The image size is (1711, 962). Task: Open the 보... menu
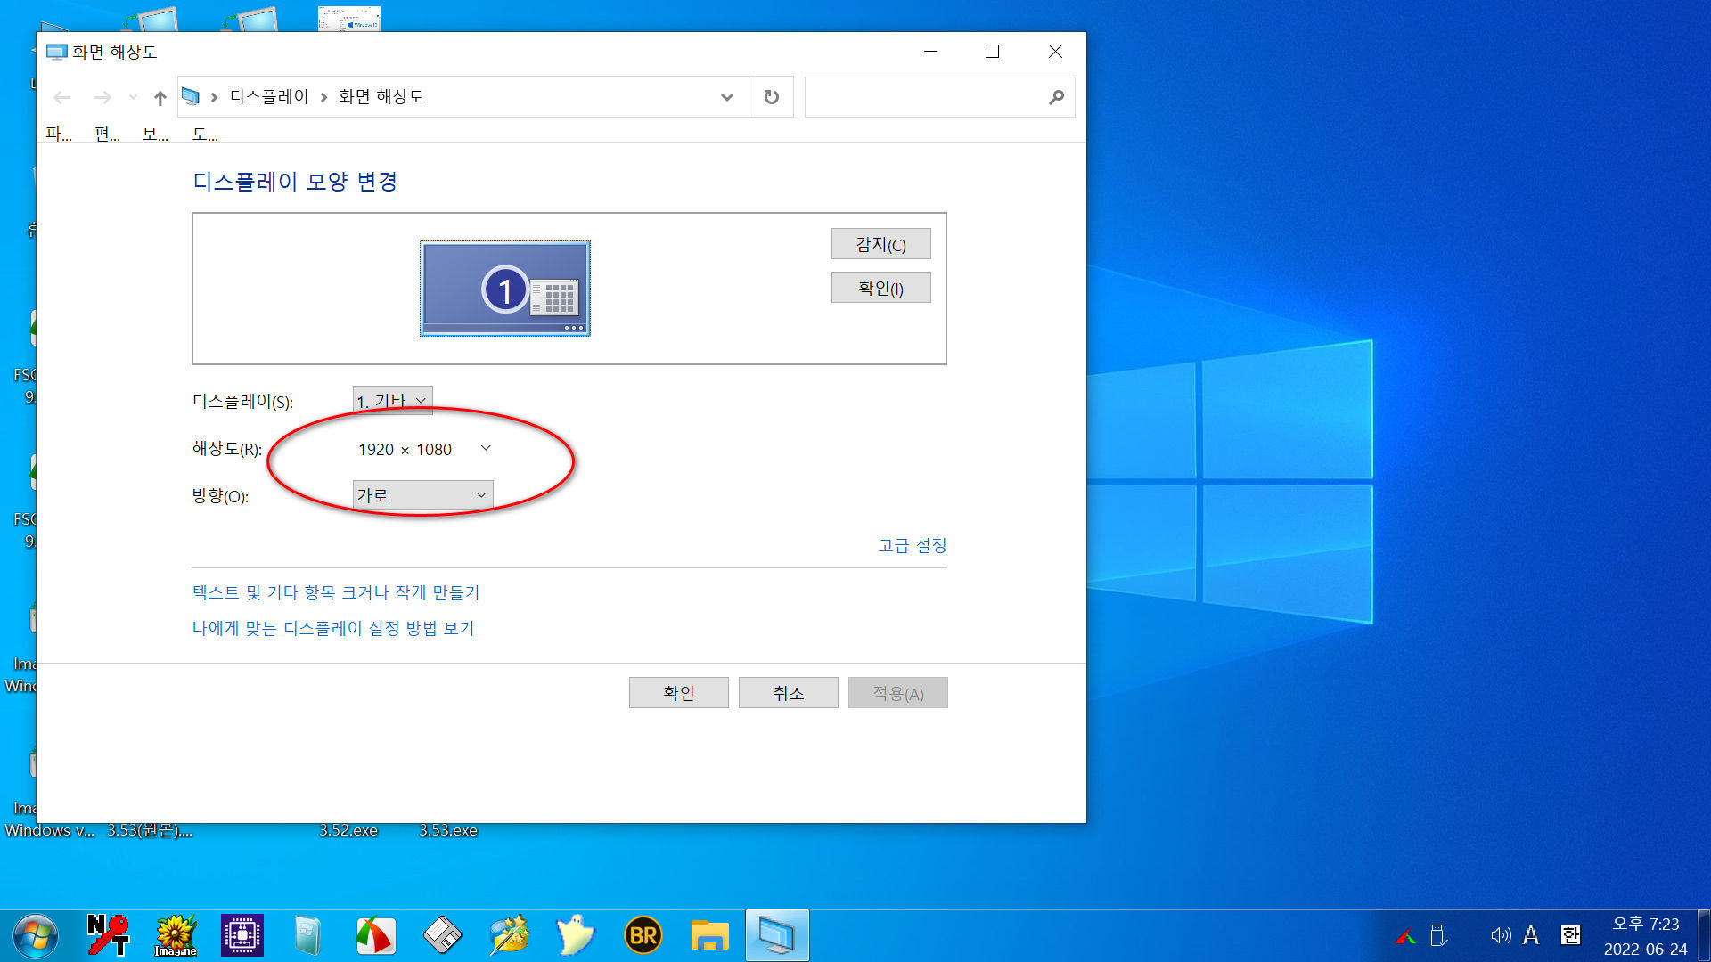pos(155,134)
